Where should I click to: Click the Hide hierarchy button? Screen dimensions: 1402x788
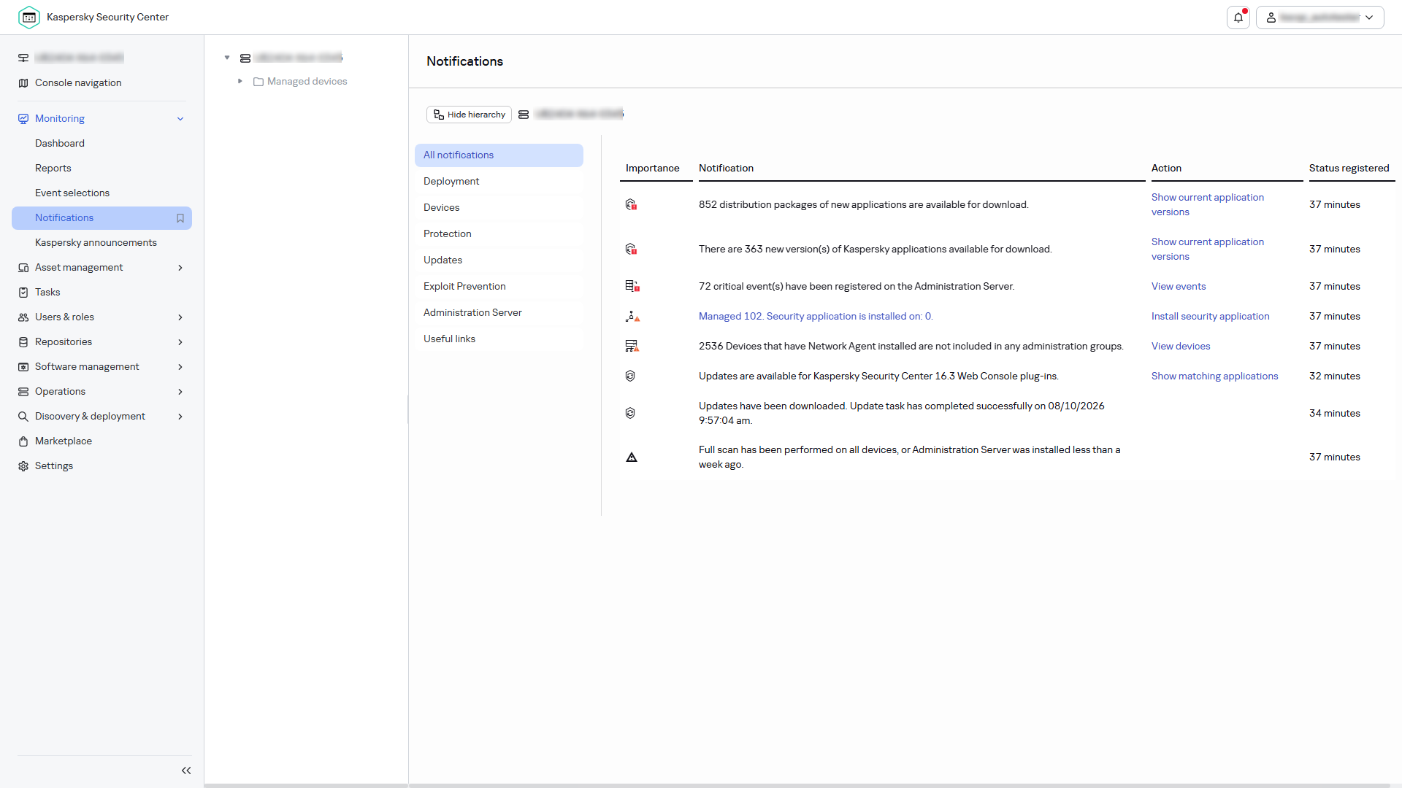click(x=469, y=115)
